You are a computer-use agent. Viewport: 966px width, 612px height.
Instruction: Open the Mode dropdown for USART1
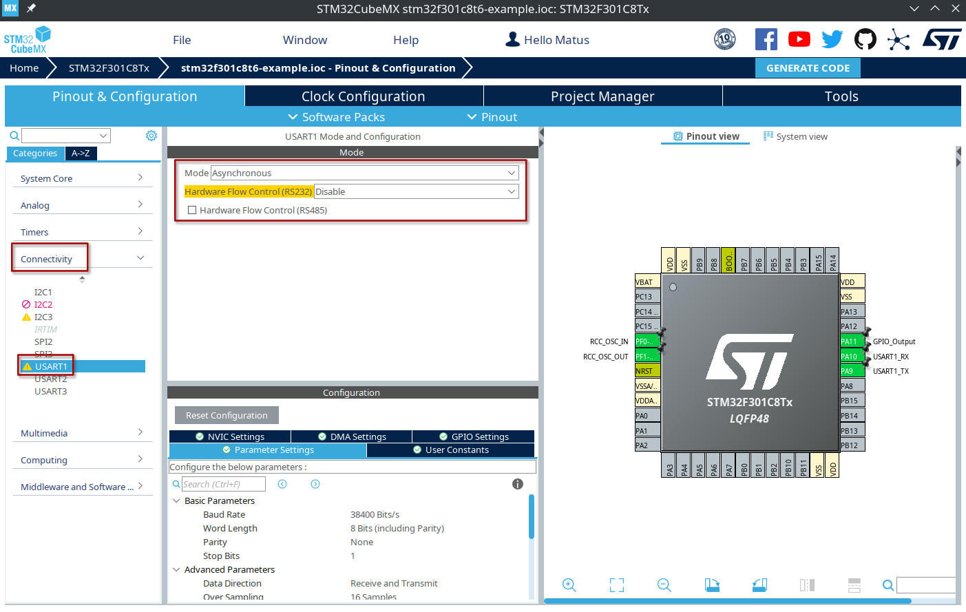(512, 173)
